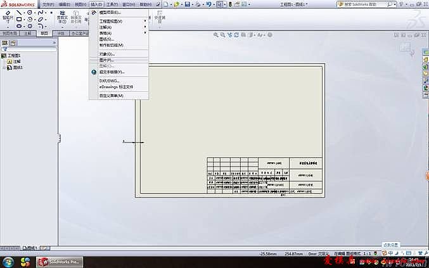The width and height of the screenshot is (429, 268).
Task: Select the Smart Dimension tool
Action: [7, 18]
